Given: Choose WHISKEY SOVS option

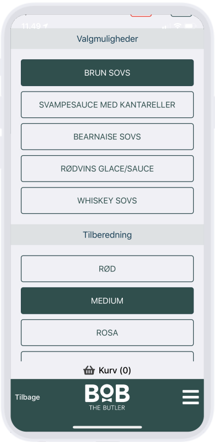Looking at the screenshot, I should tap(107, 200).
